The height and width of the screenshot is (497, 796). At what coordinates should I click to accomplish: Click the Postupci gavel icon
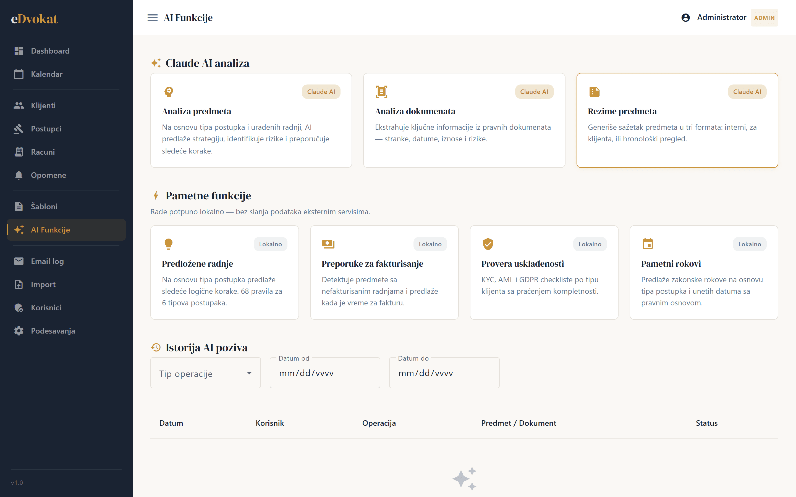pos(19,128)
